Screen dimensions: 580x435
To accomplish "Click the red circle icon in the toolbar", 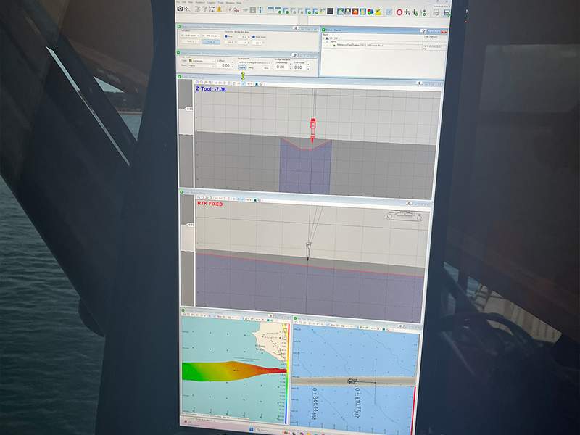I will pos(399,12).
